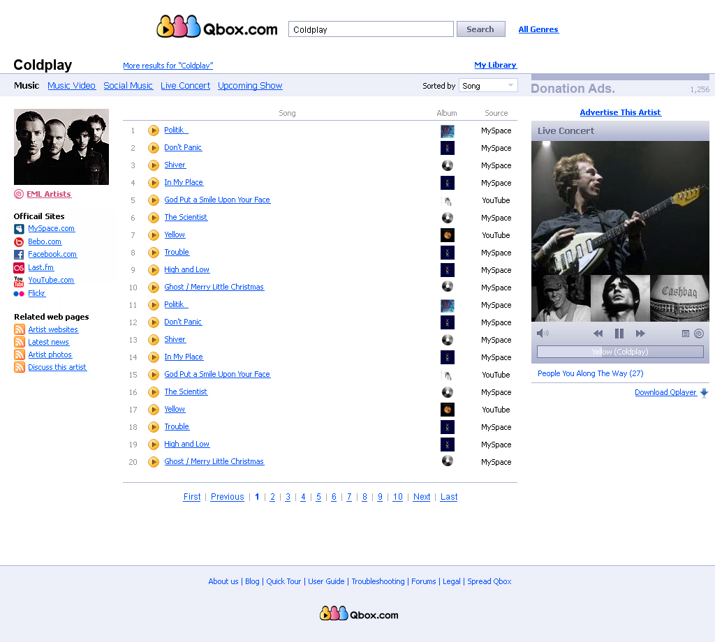Rewind to previous track in player
This screenshot has width=715, height=642.
click(x=598, y=334)
